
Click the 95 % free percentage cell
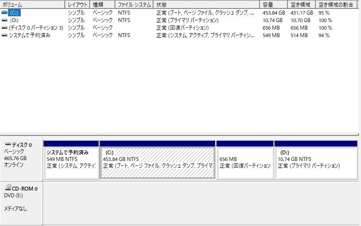point(324,13)
